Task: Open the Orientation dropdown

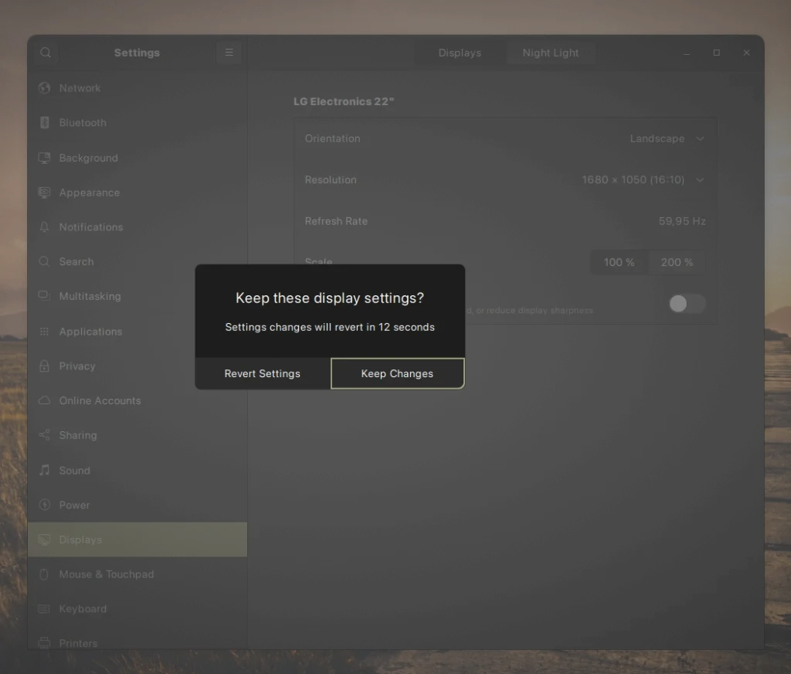Action: (668, 138)
